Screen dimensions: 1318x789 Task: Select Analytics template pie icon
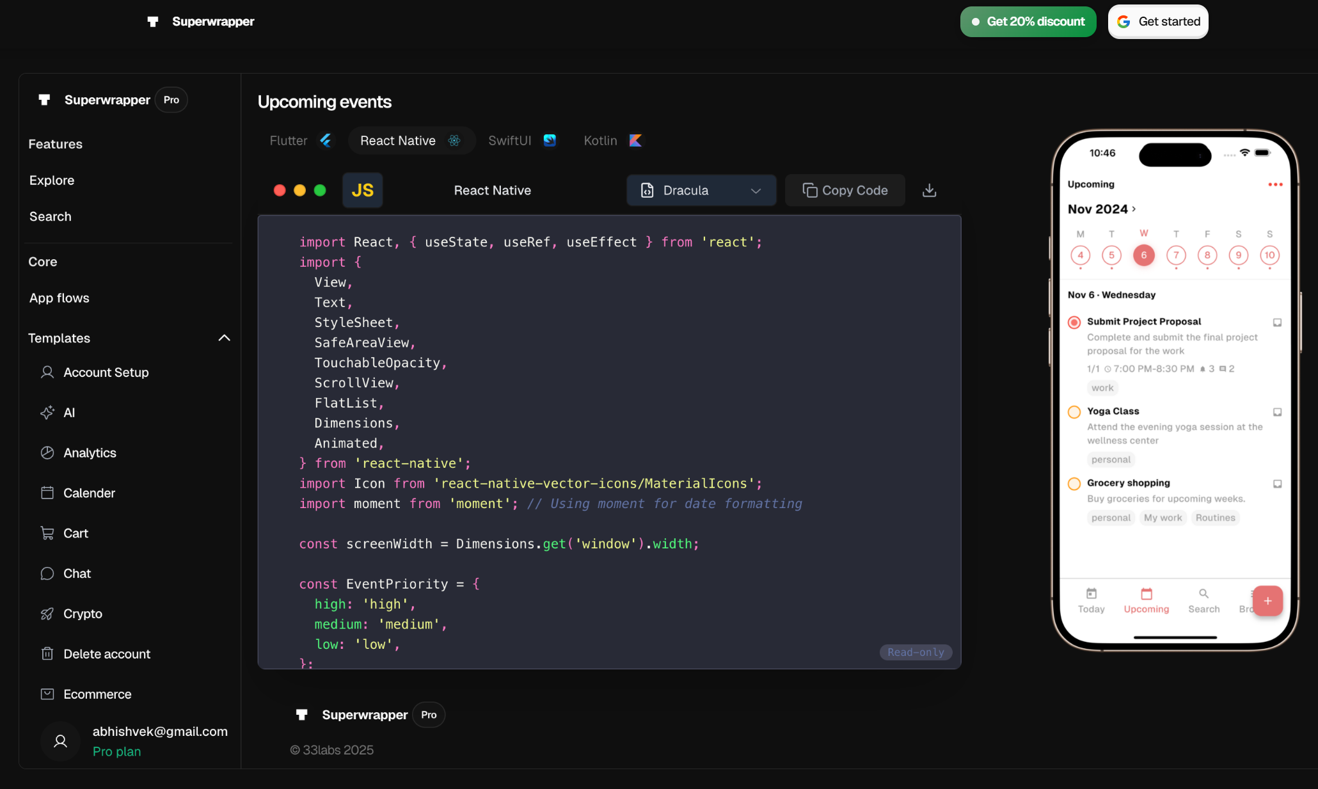click(47, 453)
